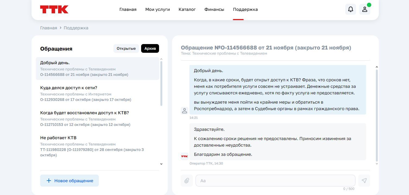Click the Новое обращение button

click(69, 181)
